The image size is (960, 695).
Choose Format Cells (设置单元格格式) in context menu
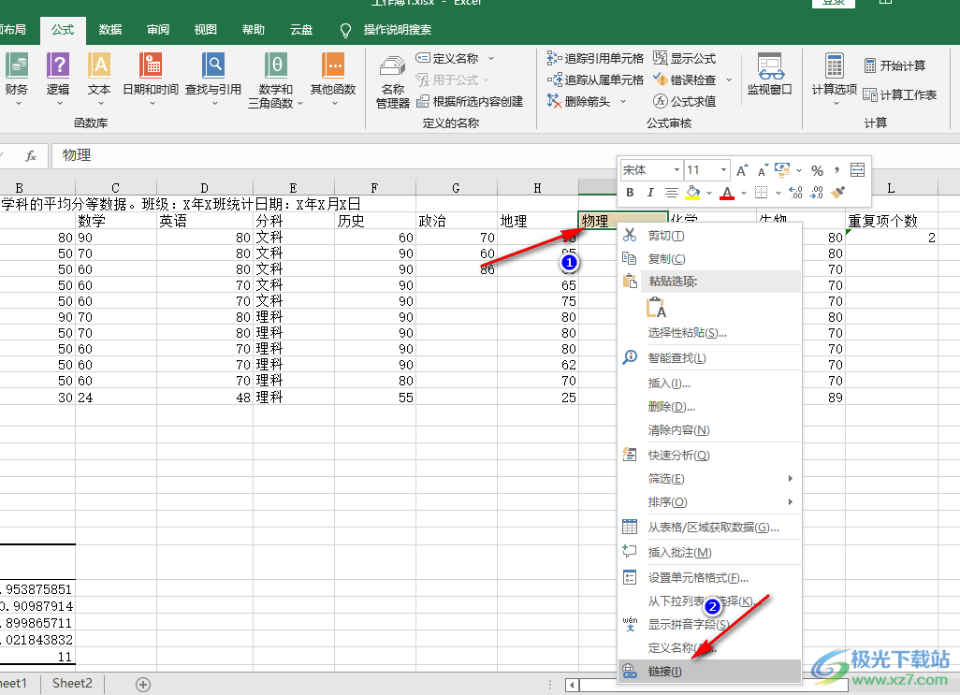pyautogui.click(x=709, y=577)
